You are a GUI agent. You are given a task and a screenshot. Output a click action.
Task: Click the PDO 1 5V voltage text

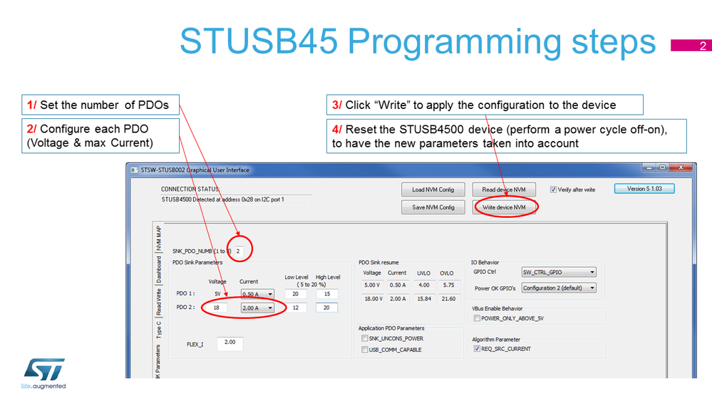click(x=217, y=294)
